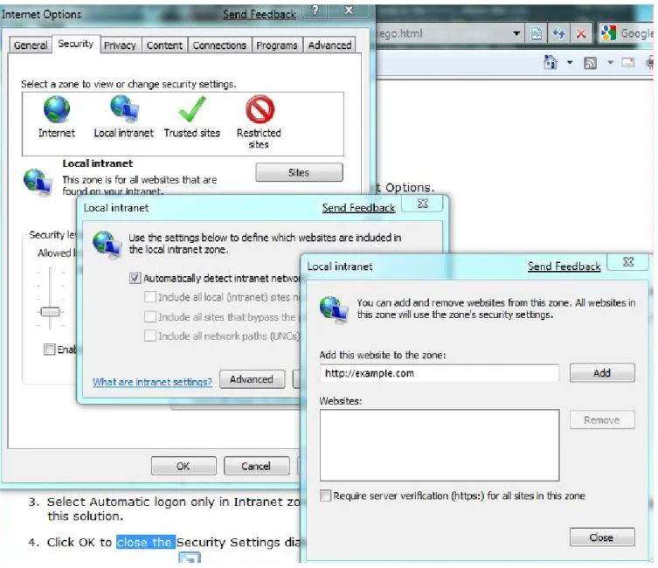Toggle the Enable Protected Mode checkbox

pyautogui.click(x=49, y=349)
